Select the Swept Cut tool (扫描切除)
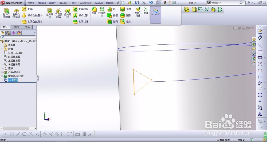Screen dimensions: 267x142 coord(81,9)
